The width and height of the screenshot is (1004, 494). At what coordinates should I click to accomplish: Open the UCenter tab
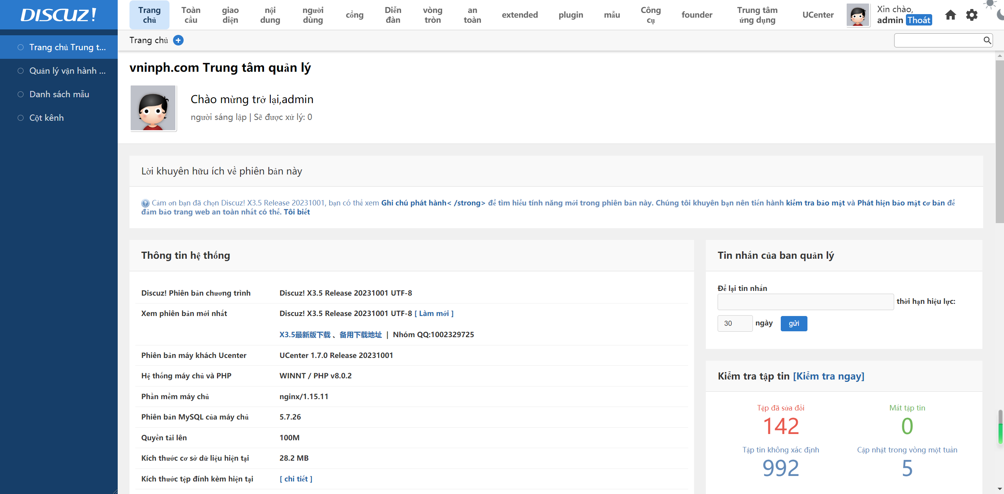[x=818, y=15]
